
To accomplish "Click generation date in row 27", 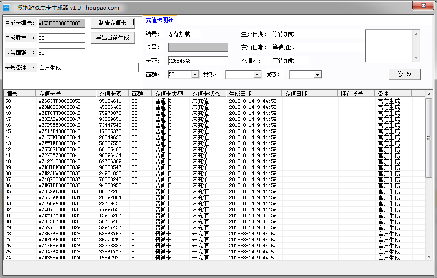I will (x=253, y=240).
